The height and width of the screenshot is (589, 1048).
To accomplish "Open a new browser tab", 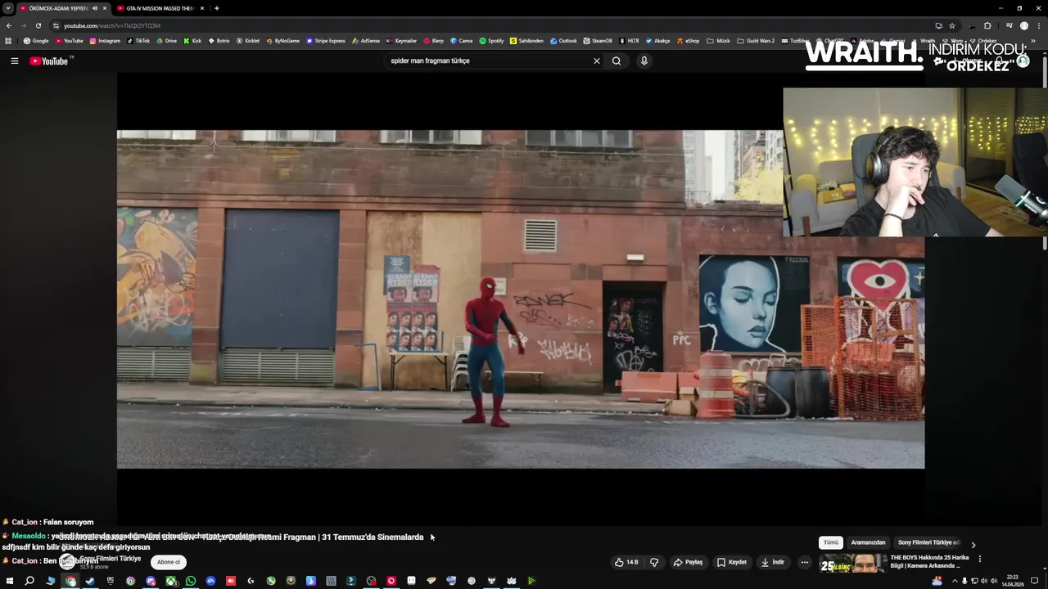I will [216, 8].
